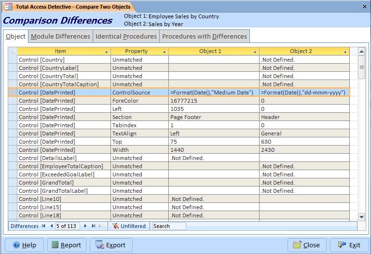
Task: Switch to the Module Differences tab
Action: pos(60,36)
